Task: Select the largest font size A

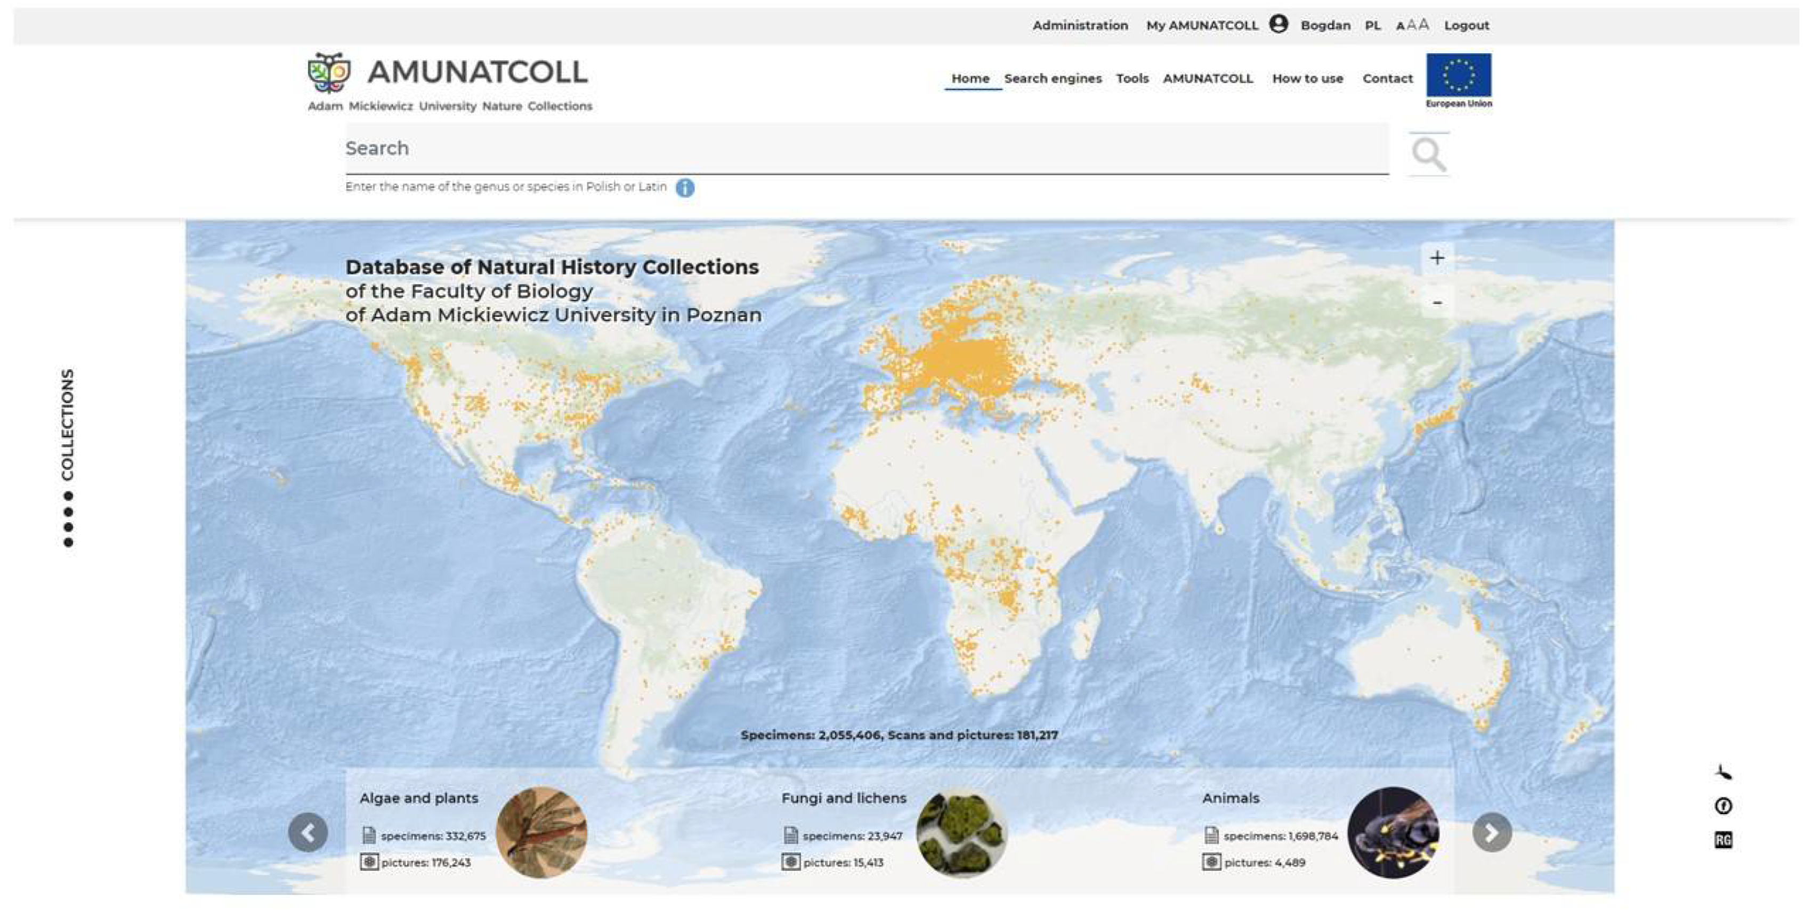Action: pos(1424,25)
